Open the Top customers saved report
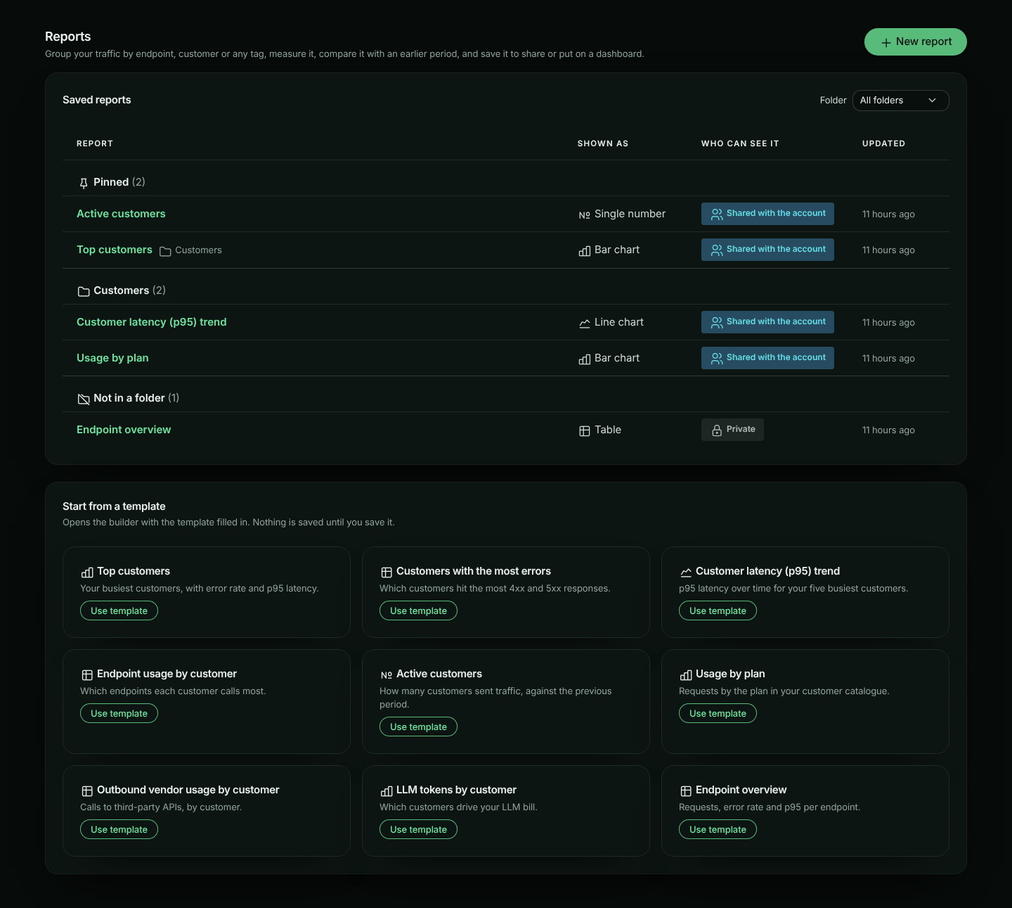 (115, 250)
